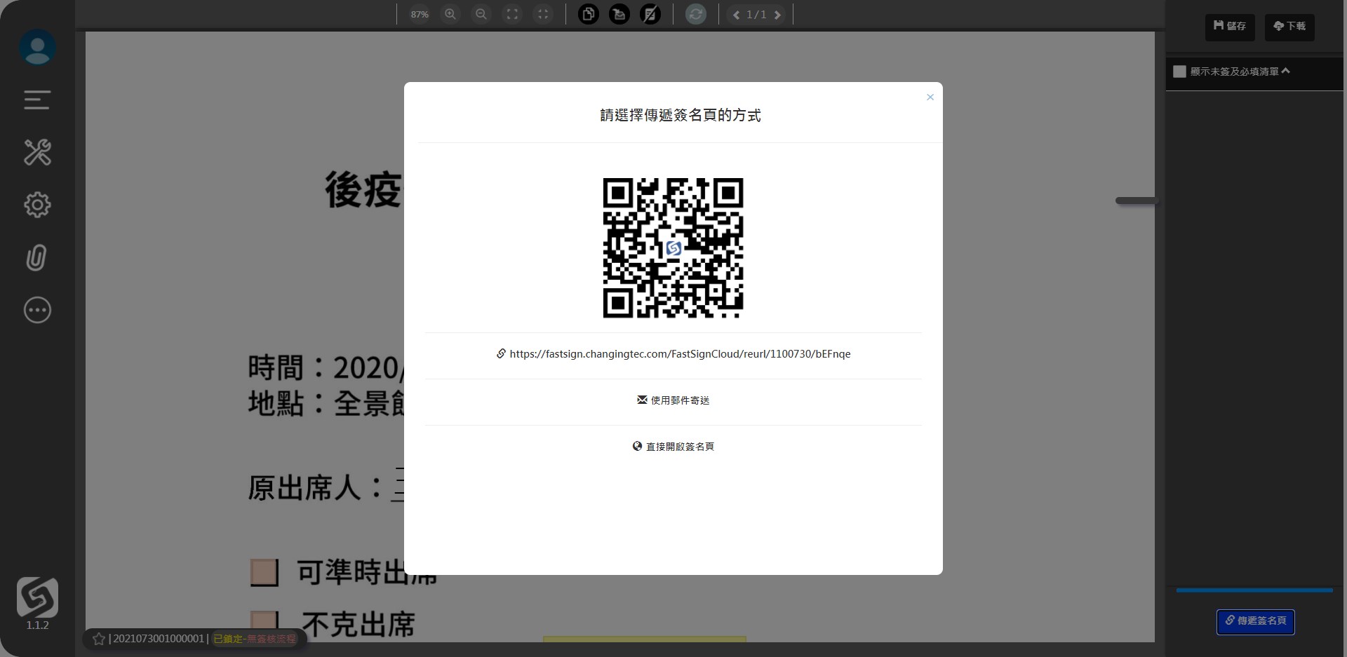
Task: Open the settings gear in sidebar
Action: pos(37,205)
